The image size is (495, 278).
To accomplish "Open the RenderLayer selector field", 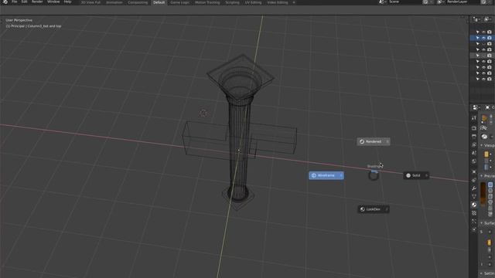I will point(463,2).
